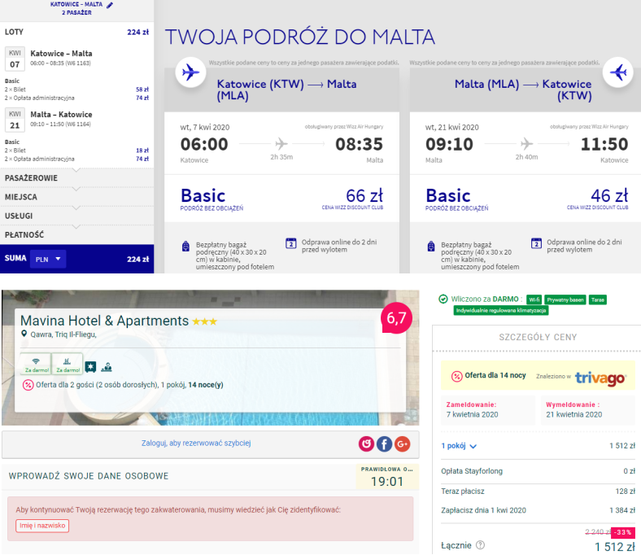Image resolution: width=641 pixels, height=555 pixels.
Task: Click the free Wi-Fi amenity icon on hotel card
Action: tap(36, 364)
